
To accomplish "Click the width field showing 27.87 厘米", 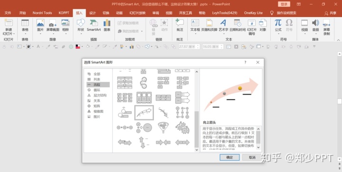I will pyautogui.click(x=189, y=46).
